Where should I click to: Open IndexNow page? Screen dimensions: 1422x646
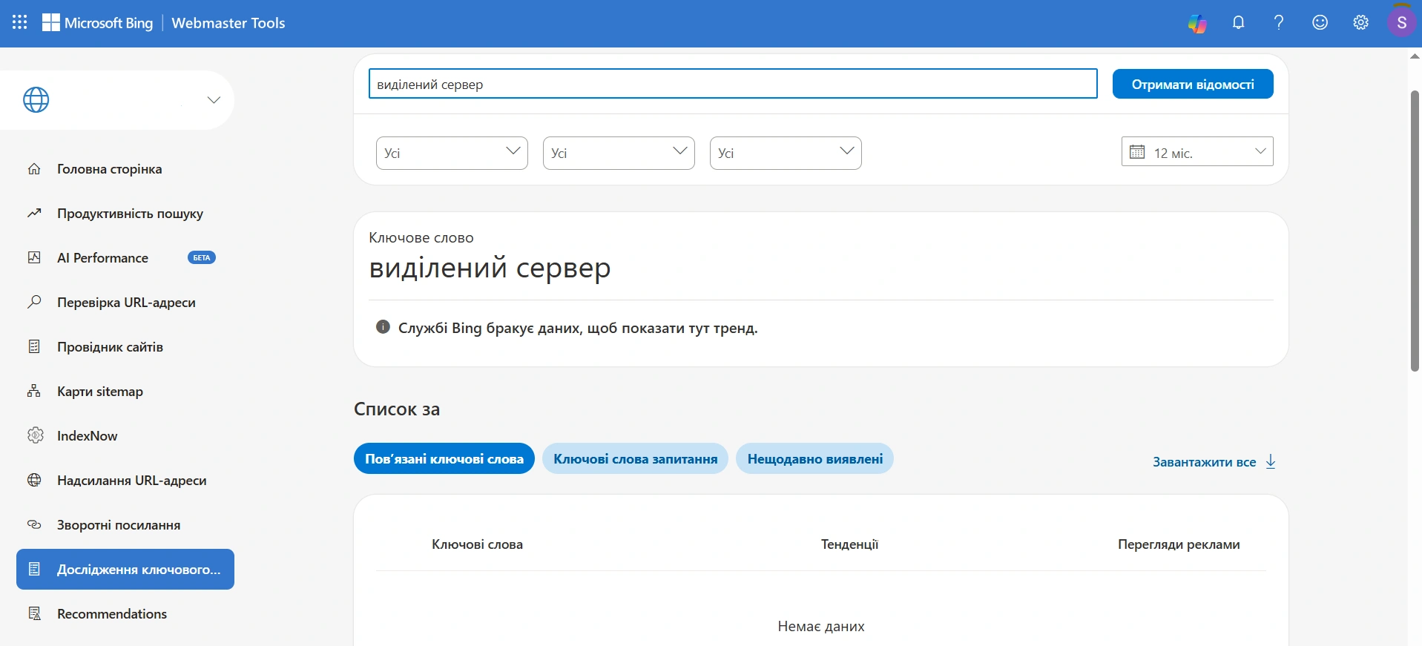point(87,436)
